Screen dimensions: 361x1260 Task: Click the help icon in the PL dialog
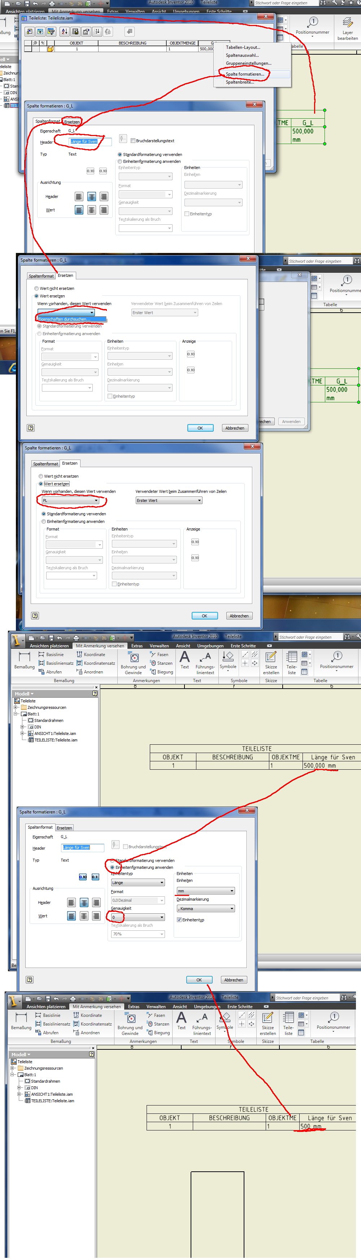click(x=35, y=616)
